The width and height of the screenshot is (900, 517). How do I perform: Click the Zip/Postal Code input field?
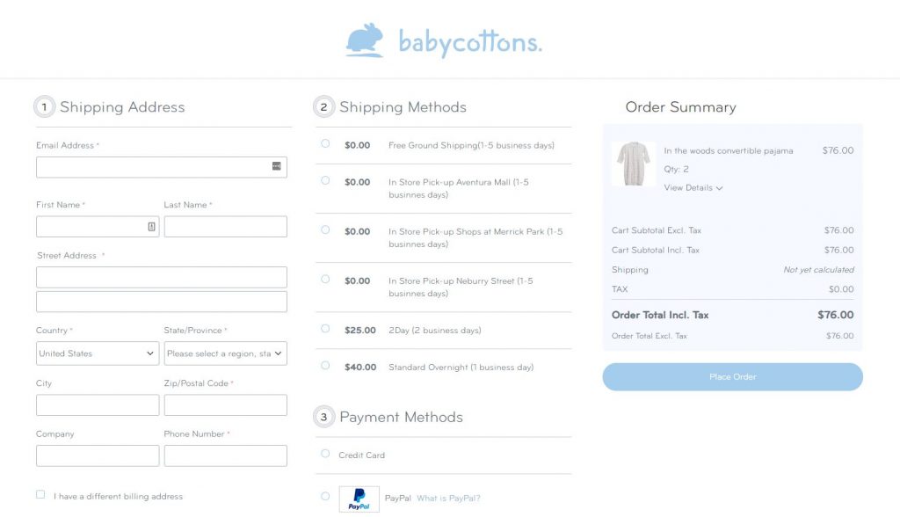click(x=226, y=405)
